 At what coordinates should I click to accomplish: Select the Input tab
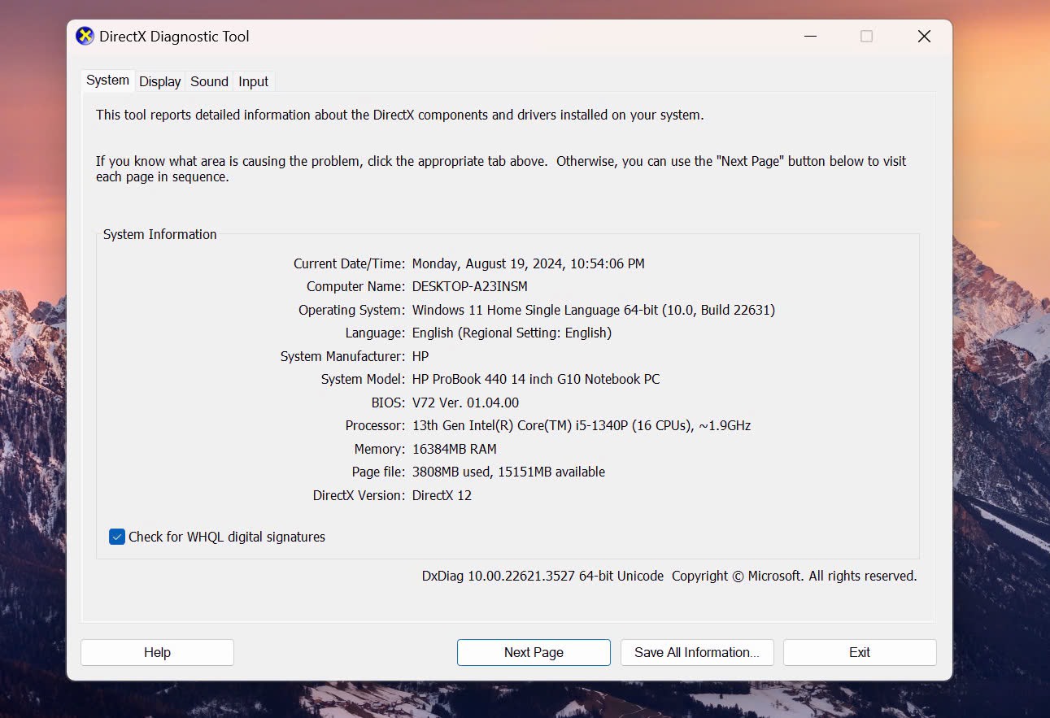253,81
